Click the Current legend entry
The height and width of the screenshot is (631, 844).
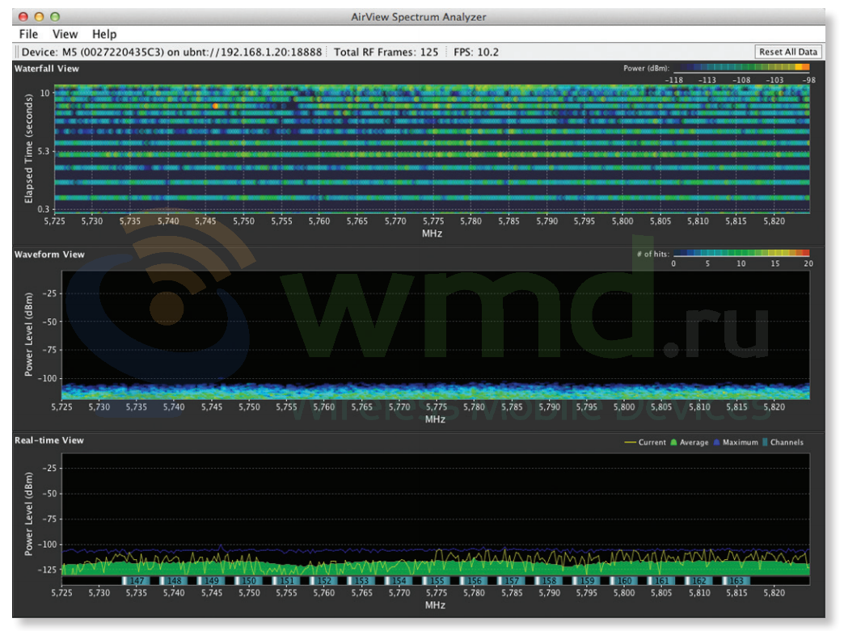point(645,442)
